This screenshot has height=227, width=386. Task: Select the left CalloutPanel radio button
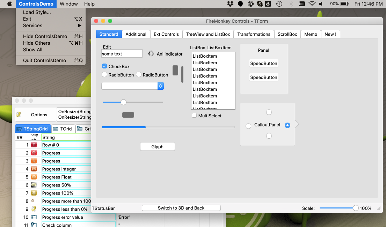(248, 126)
